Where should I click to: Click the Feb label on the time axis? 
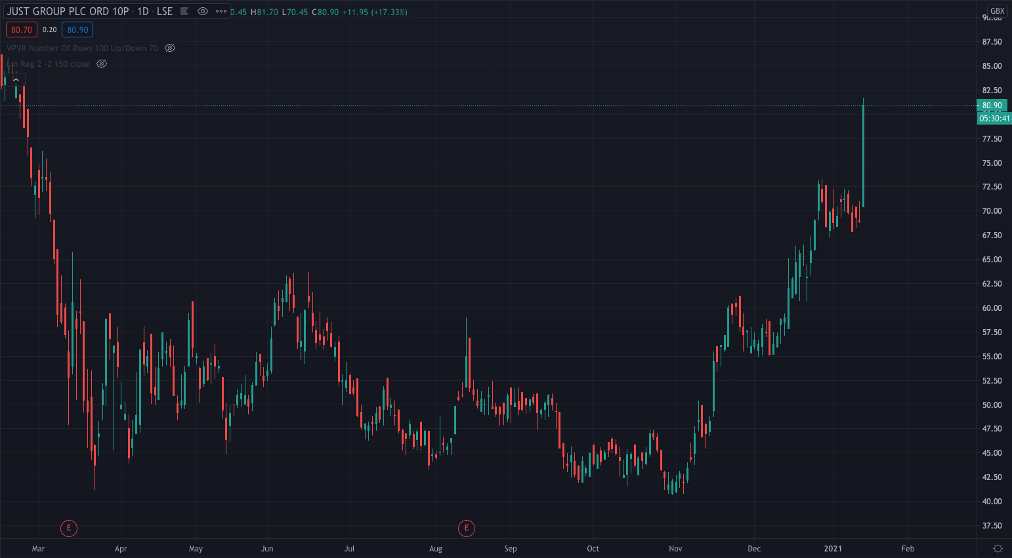pos(908,549)
